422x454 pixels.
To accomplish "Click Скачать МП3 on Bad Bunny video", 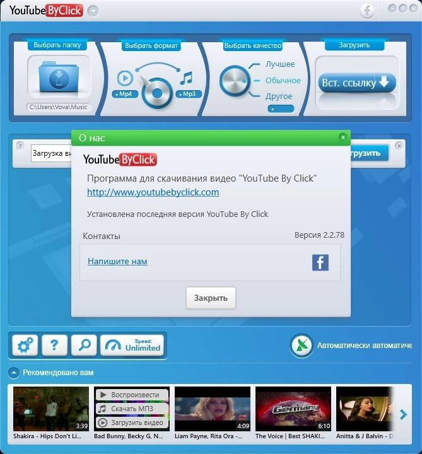I will [x=132, y=409].
